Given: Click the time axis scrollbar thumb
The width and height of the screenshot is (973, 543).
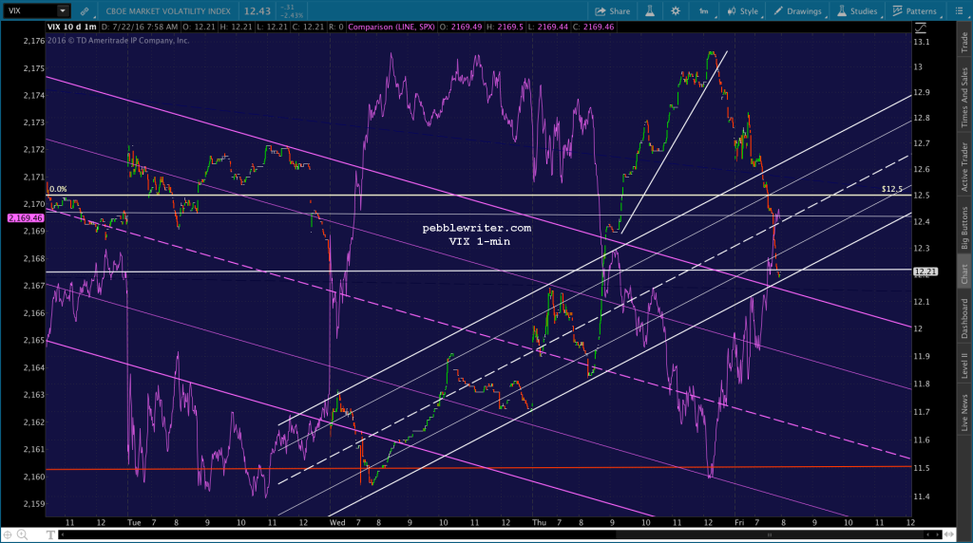Looking at the screenshot, I should [x=770, y=534].
